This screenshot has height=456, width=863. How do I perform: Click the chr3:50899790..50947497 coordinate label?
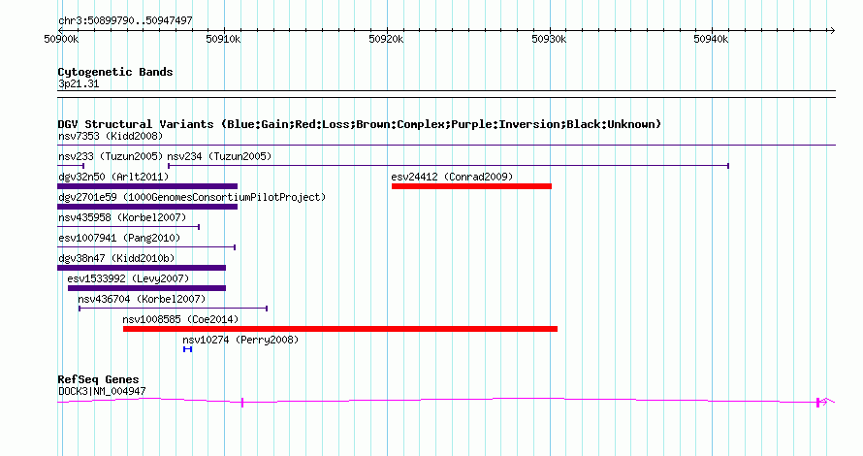[125, 21]
